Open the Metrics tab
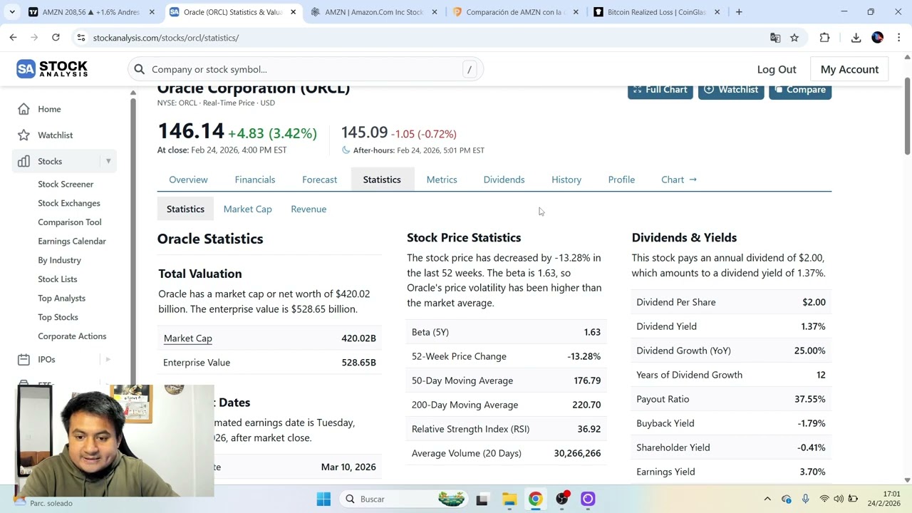This screenshot has height=513, width=912. (442, 180)
